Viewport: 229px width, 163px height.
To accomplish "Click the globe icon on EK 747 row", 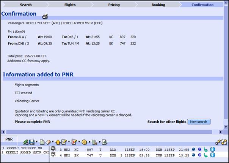I will (x=193, y=155).
